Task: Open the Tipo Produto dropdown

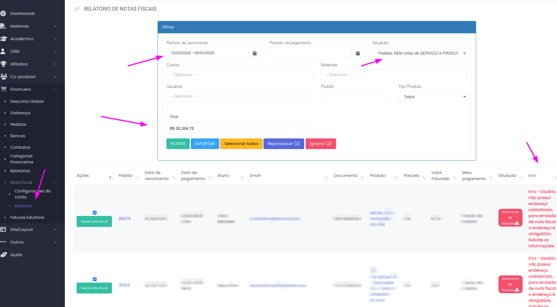Action: [x=432, y=97]
